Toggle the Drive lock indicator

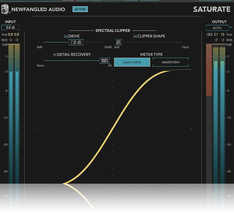66,36
